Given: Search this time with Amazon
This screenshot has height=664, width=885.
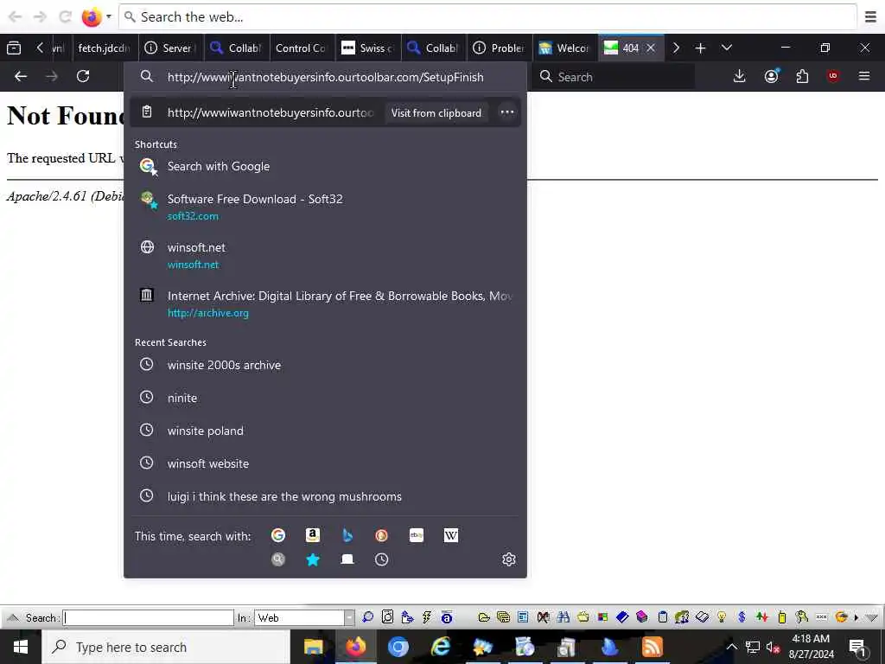Looking at the screenshot, I should [313, 535].
